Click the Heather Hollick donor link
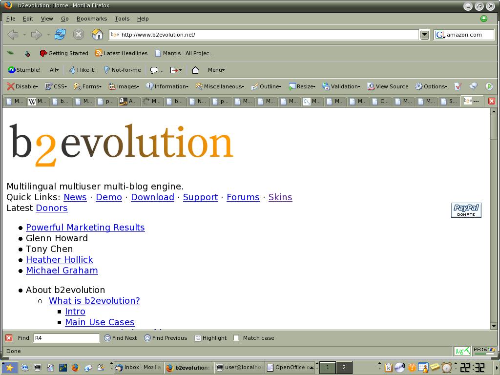500x375 pixels. click(x=60, y=260)
